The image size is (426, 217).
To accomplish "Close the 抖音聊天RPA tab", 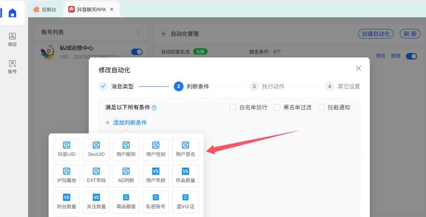I will 112,9.
